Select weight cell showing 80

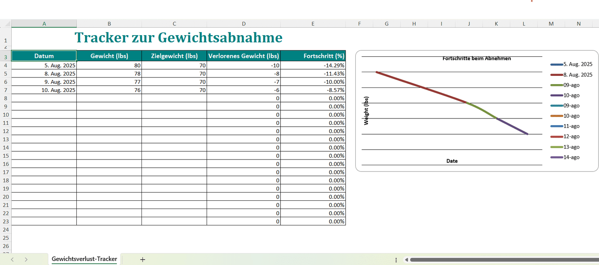pyautogui.click(x=109, y=65)
